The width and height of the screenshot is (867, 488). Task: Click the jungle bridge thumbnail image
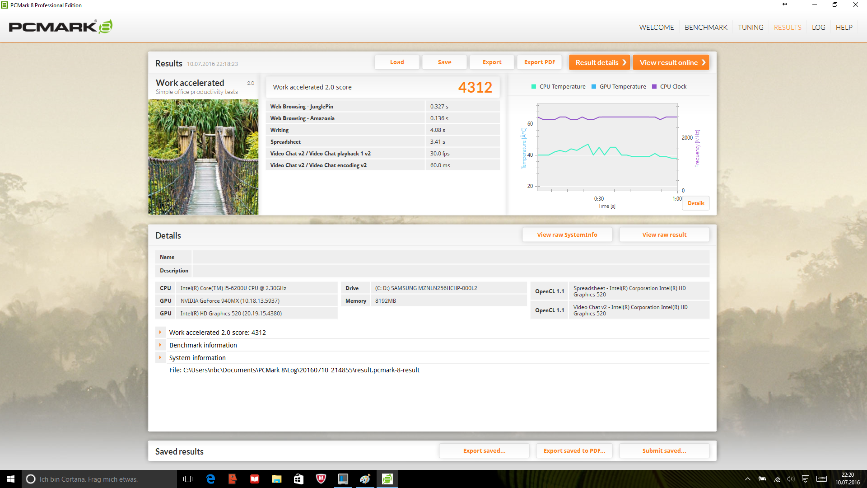(x=203, y=157)
